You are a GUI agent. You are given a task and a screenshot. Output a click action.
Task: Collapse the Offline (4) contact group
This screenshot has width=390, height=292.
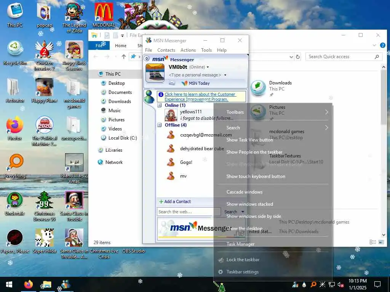(160, 125)
